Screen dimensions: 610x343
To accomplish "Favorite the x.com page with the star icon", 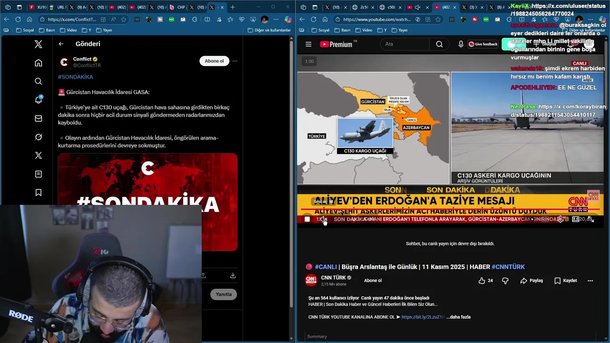I will tap(124, 20).
